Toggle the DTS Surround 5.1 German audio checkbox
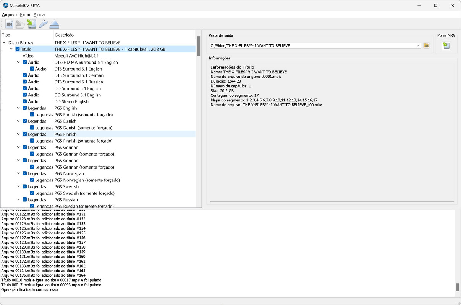The height and width of the screenshot is (305, 461). tap(25, 75)
